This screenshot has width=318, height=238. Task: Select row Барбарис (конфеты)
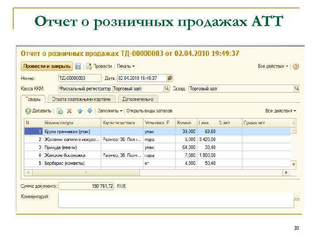pyautogui.click(x=157, y=163)
